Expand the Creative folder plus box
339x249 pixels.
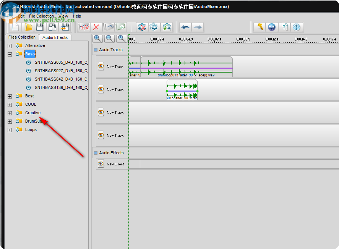pos(10,113)
